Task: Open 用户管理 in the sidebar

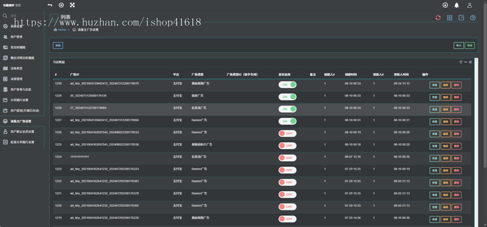Action: [x=17, y=37]
